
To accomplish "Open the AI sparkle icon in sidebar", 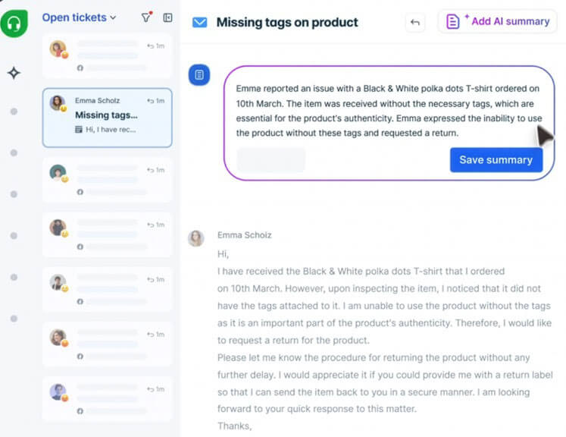I will (14, 73).
